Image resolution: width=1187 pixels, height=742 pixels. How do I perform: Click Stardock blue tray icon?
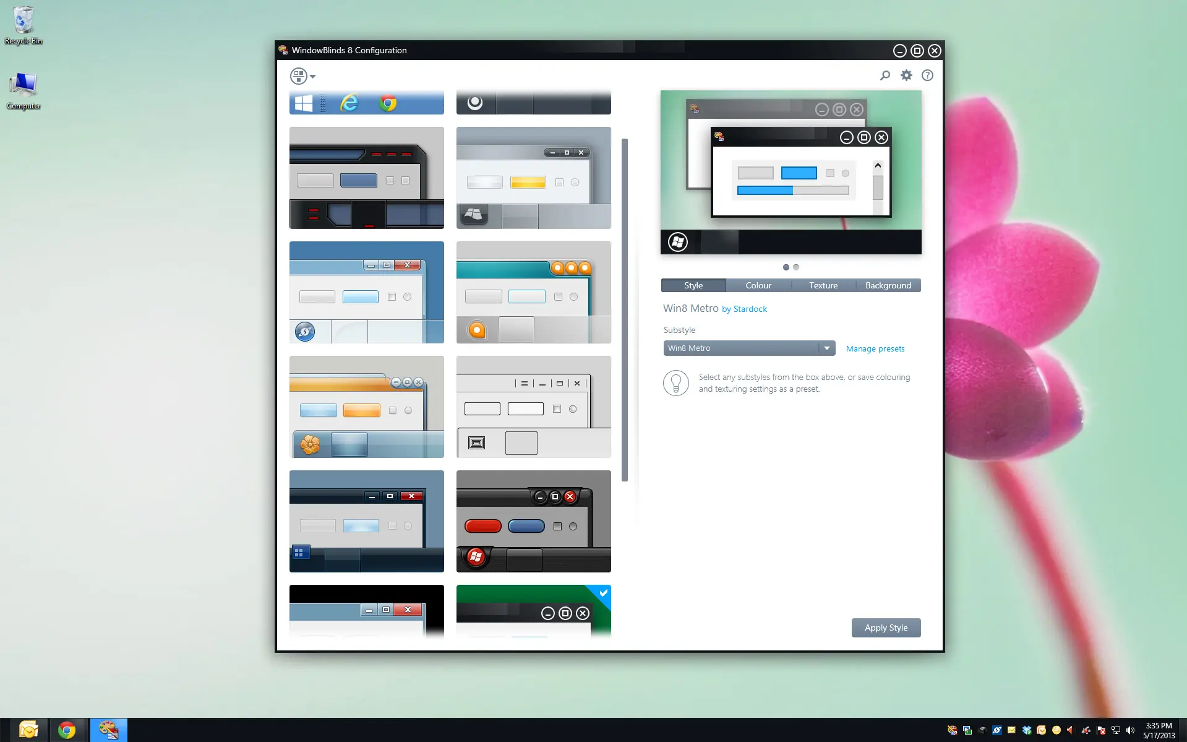[x=996, y=730]
